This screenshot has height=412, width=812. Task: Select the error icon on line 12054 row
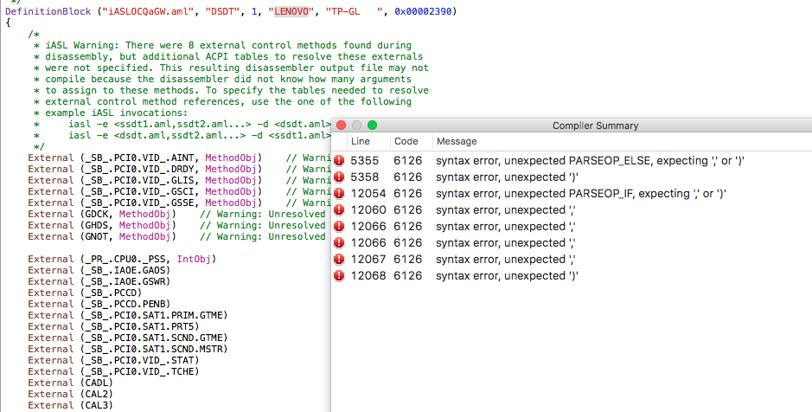(x=339, y=194)
